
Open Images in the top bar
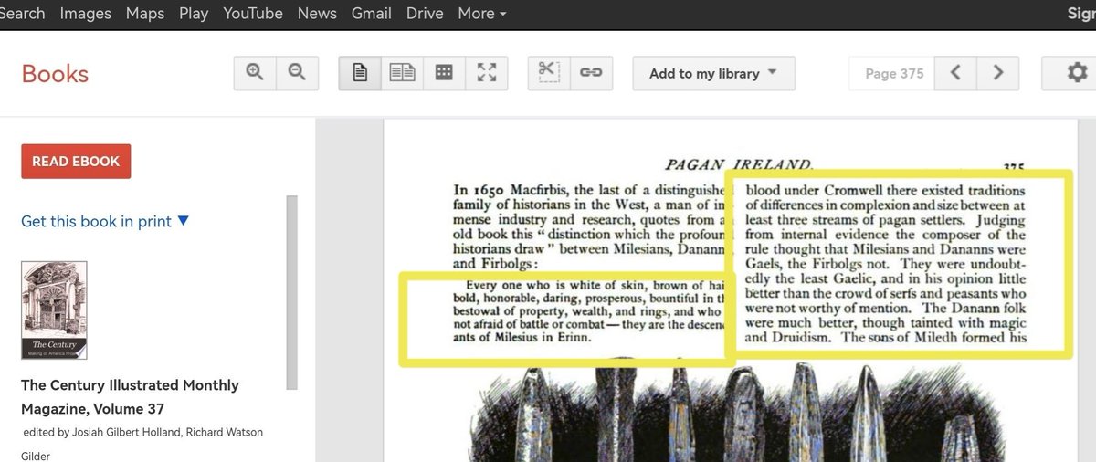[86, 14]
